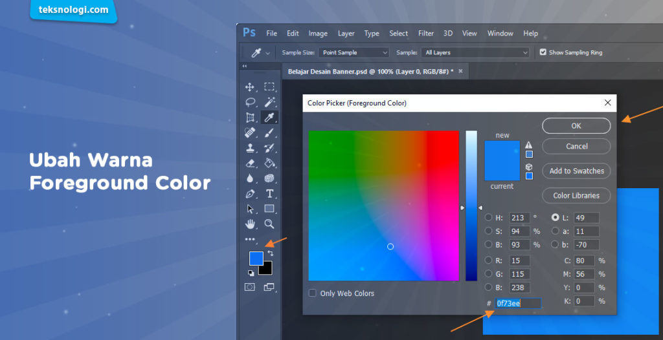Select the Brush tool

269,133
